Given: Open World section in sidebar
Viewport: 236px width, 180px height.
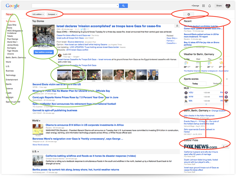Looking at the screenshot, I should [8, 62].
